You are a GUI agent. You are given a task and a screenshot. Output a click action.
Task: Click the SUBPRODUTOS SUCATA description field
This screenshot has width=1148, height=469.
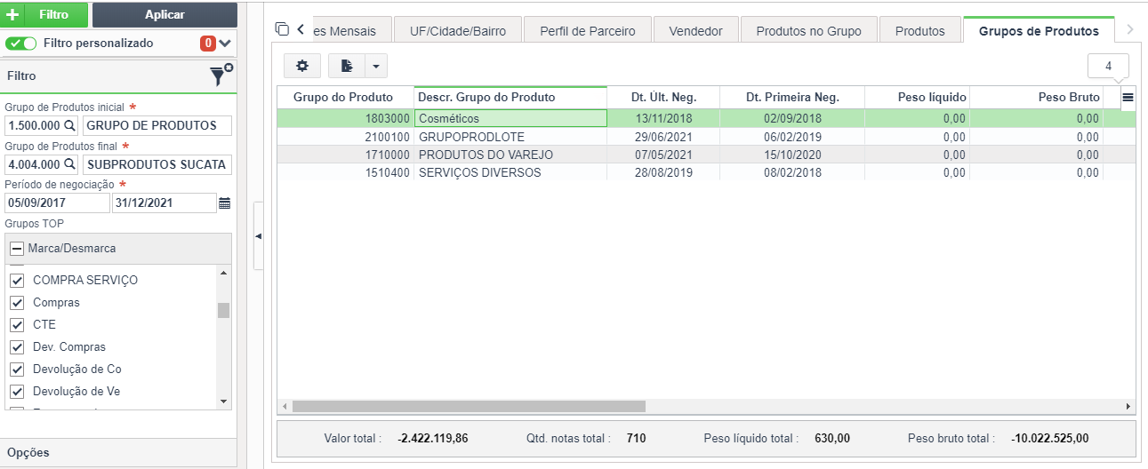[x=157, y=164]
